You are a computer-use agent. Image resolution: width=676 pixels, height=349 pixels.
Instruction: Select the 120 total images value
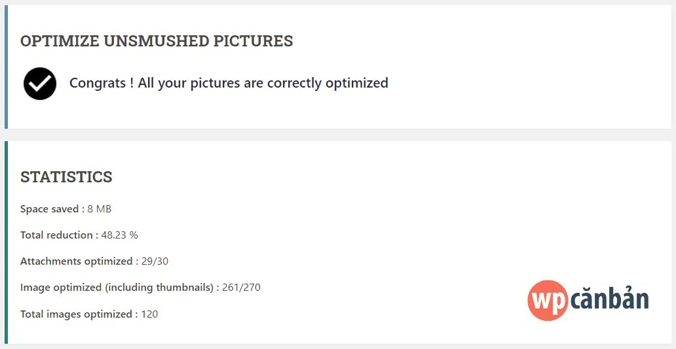click(149, 314)
